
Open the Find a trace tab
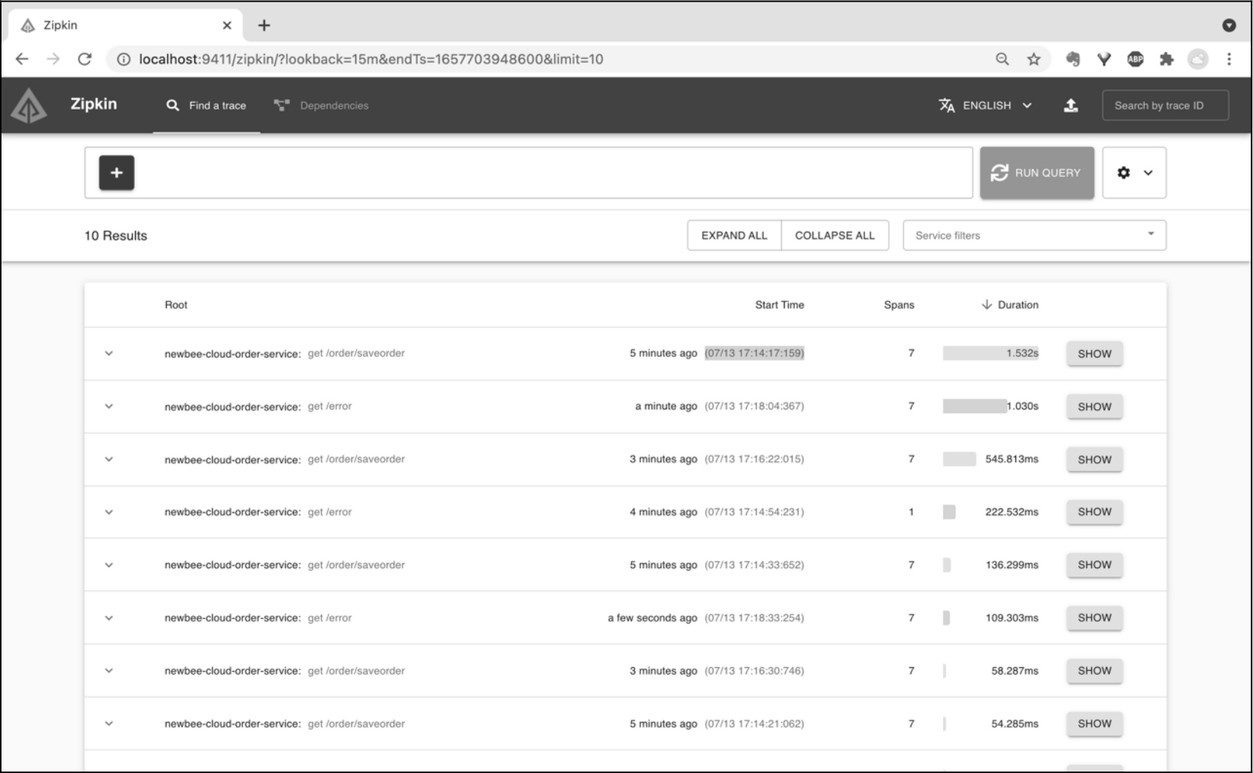[x=207, y=105]
